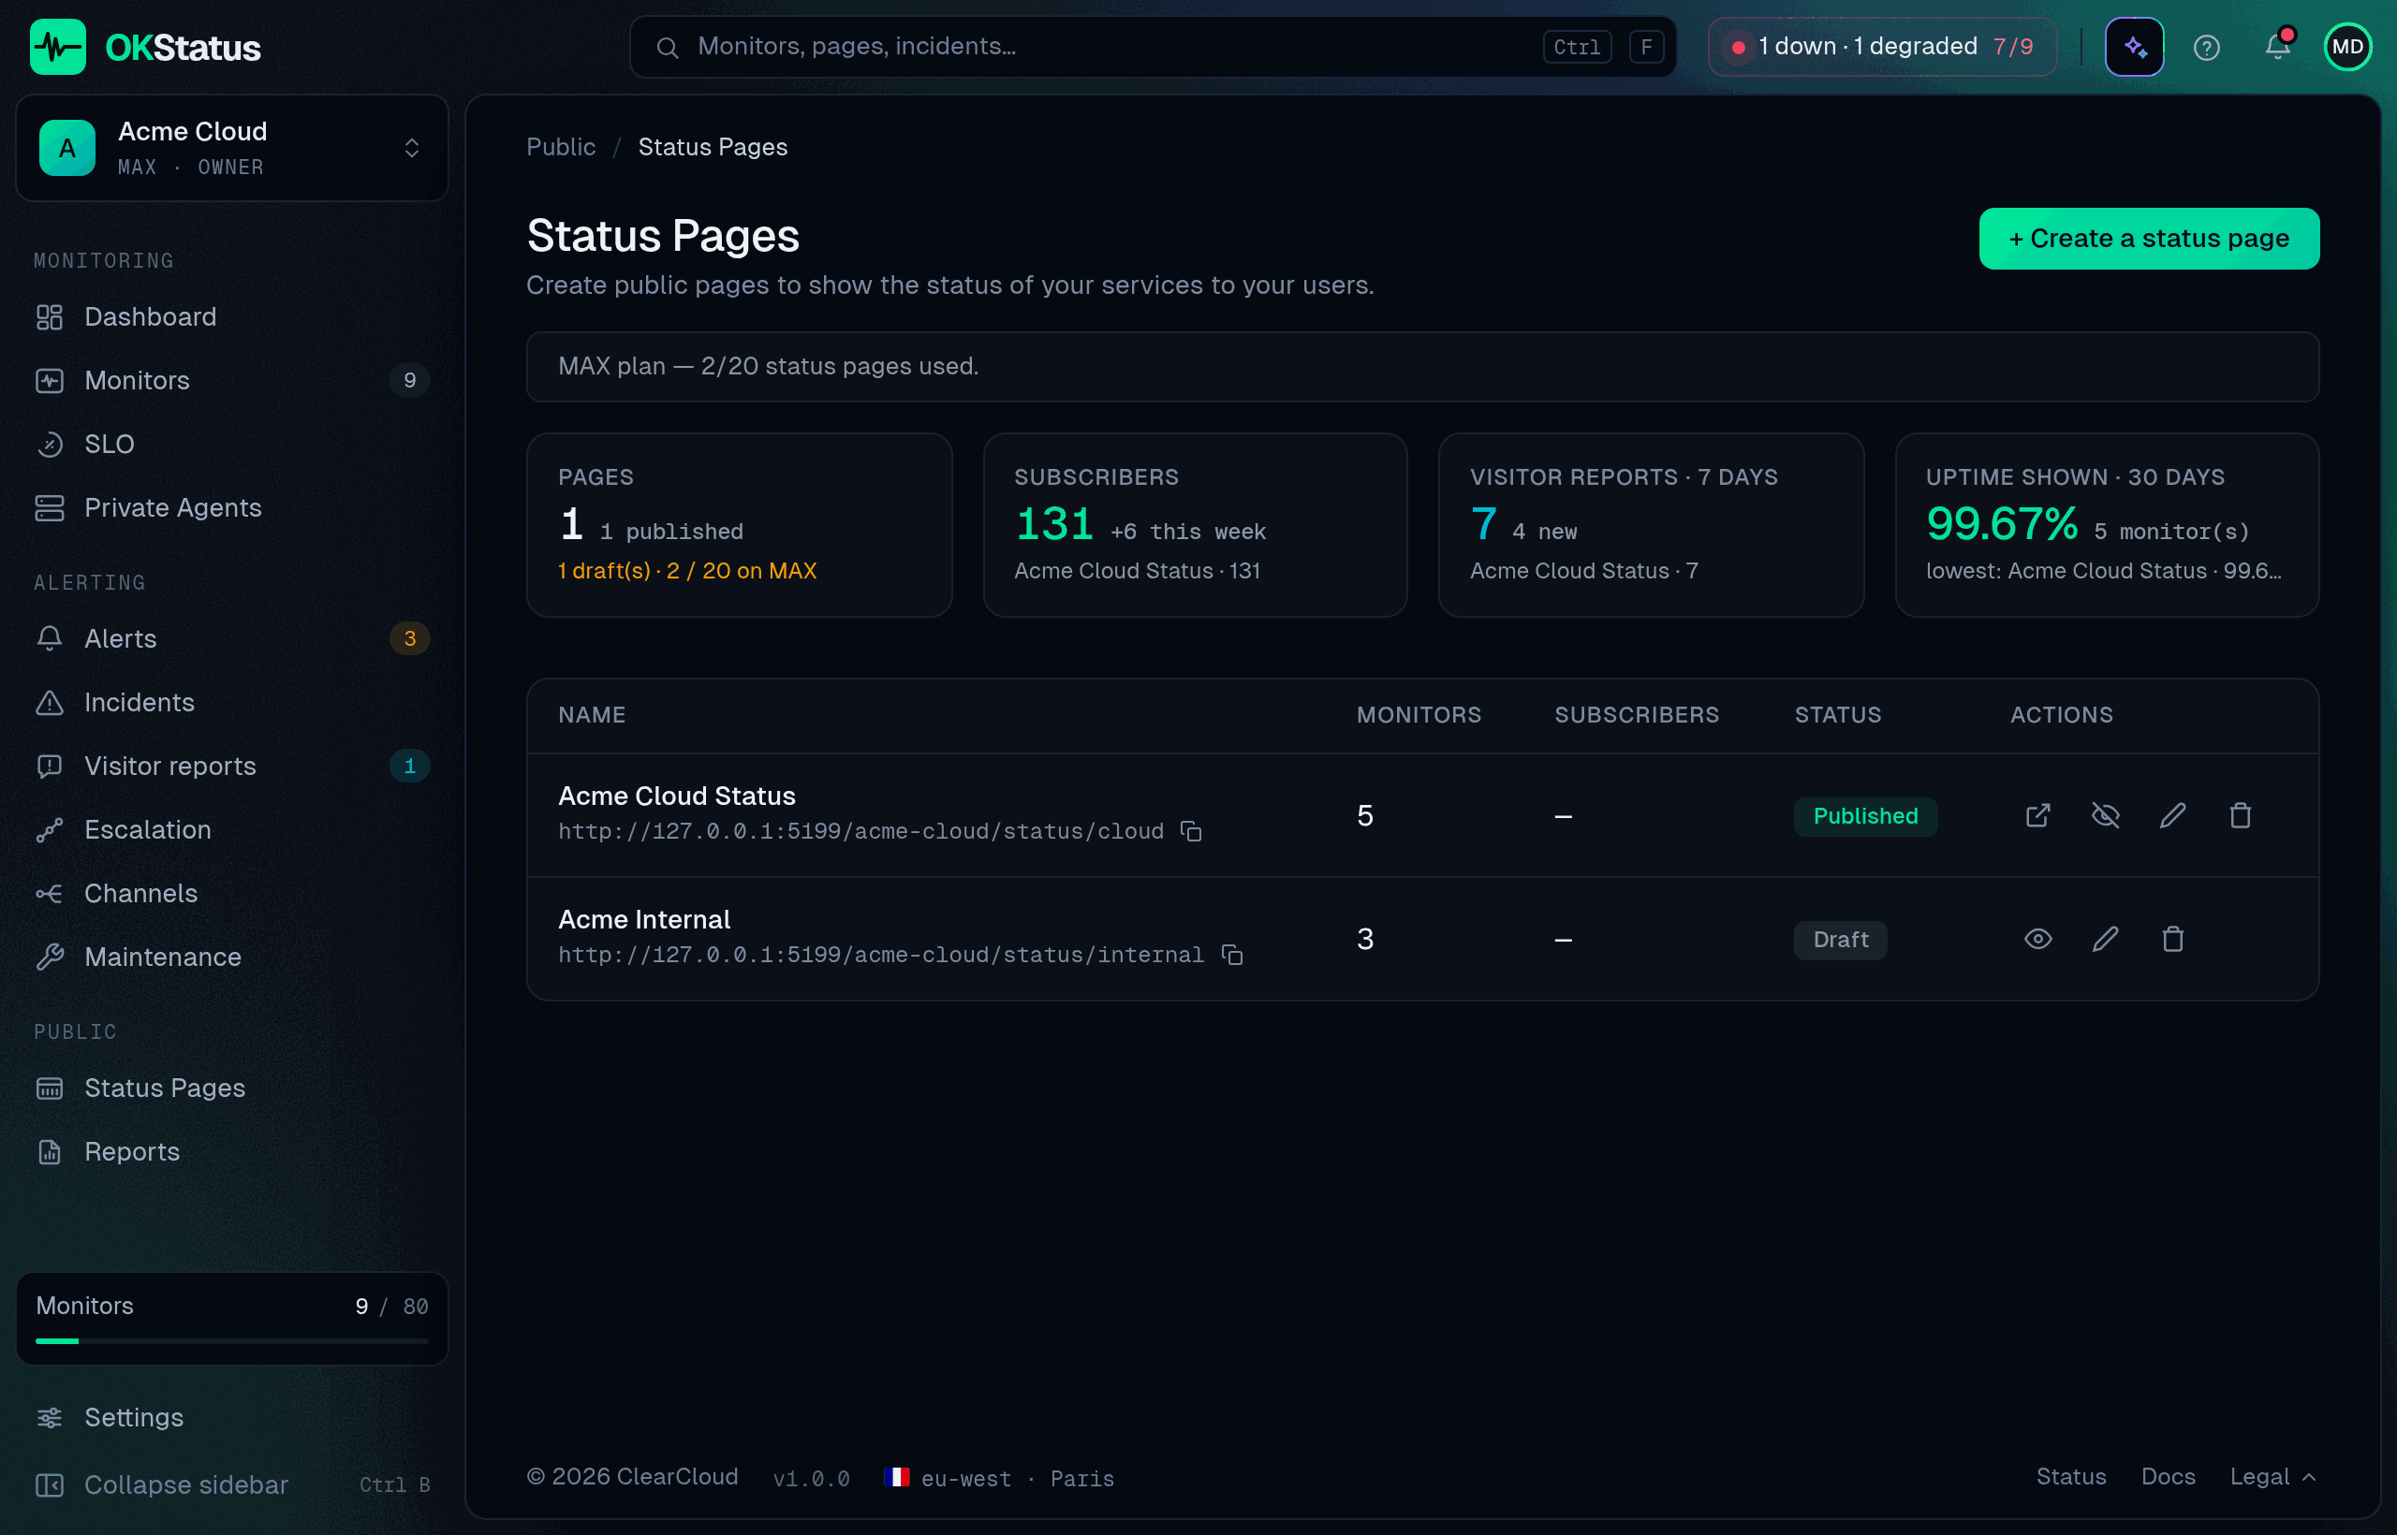Open Reports in sidebar

point(231,1152)
